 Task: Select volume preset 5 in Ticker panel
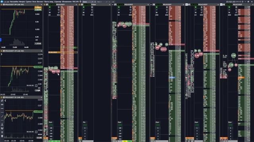tap(85, 139)
